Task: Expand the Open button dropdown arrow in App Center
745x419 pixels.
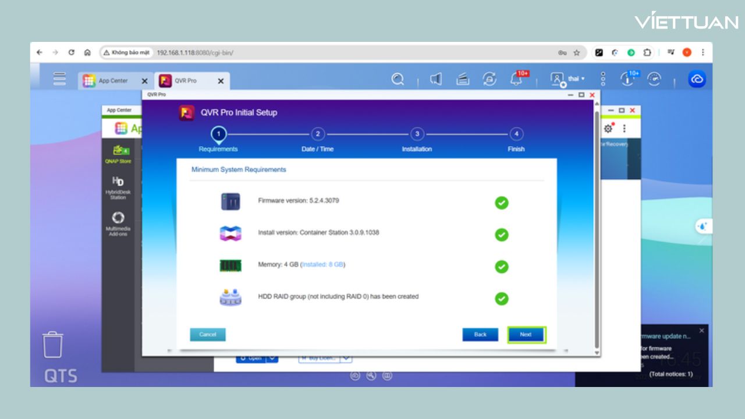Action: (272, 358)
